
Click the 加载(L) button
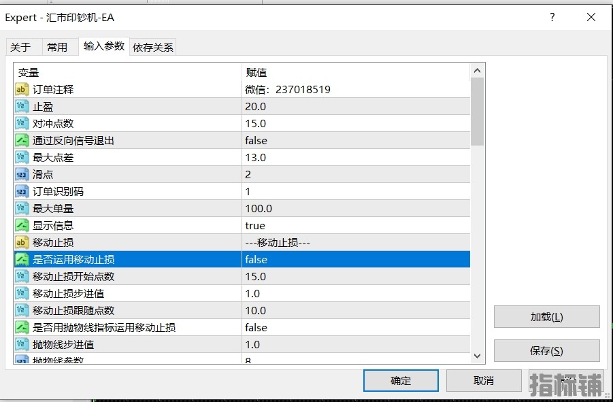click(x=546, y=317)
